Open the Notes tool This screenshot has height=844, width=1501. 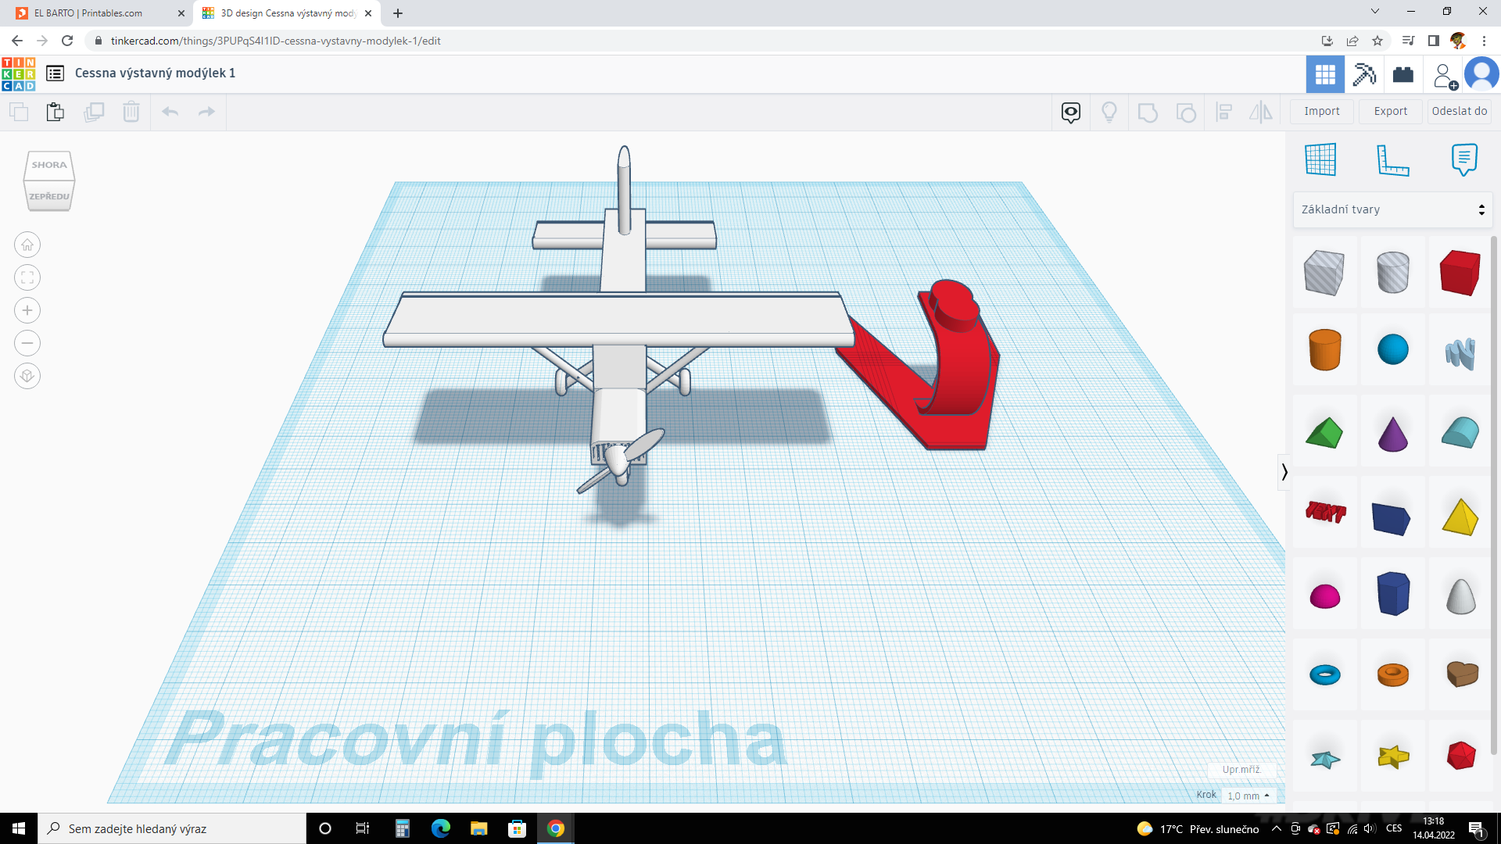coord(1464,159)
